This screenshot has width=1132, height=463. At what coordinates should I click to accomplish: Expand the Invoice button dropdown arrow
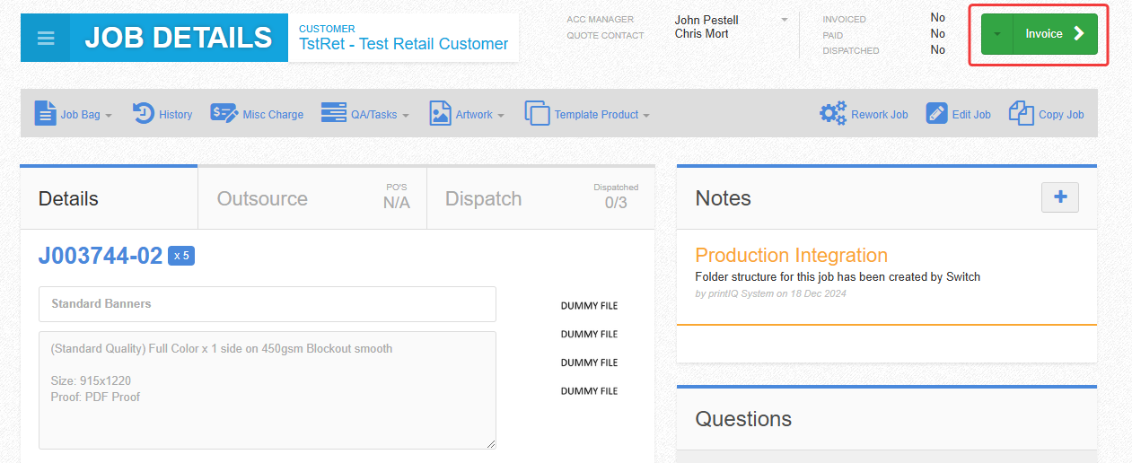point(996,34)
